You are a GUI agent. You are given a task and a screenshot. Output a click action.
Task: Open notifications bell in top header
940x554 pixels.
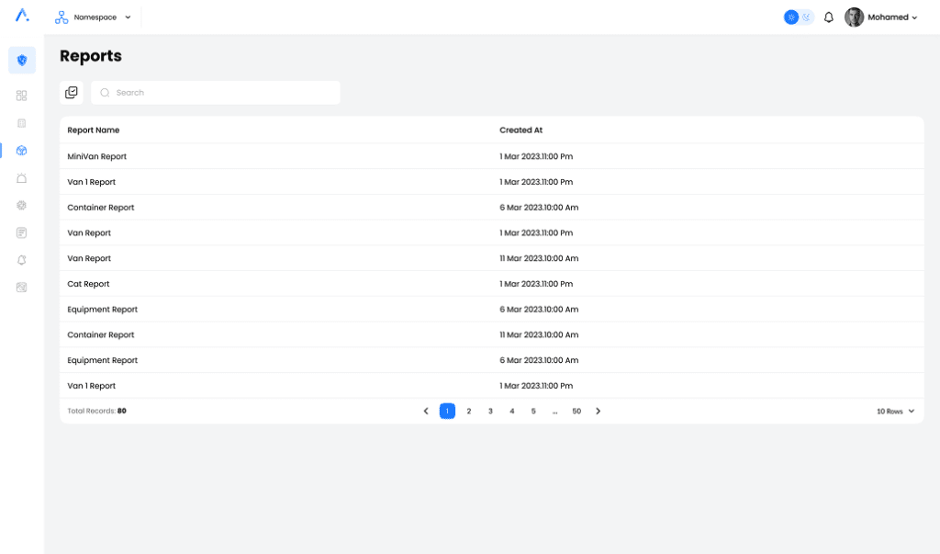coord(829,17)
